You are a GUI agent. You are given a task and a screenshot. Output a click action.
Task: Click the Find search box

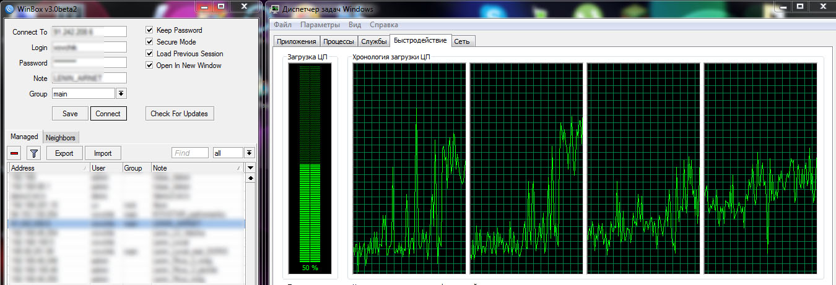tap(190, 153)
